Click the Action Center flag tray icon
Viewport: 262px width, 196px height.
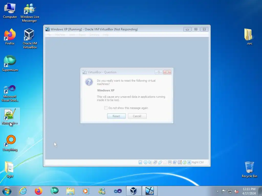pyautogui.click(x=224, y=191)
